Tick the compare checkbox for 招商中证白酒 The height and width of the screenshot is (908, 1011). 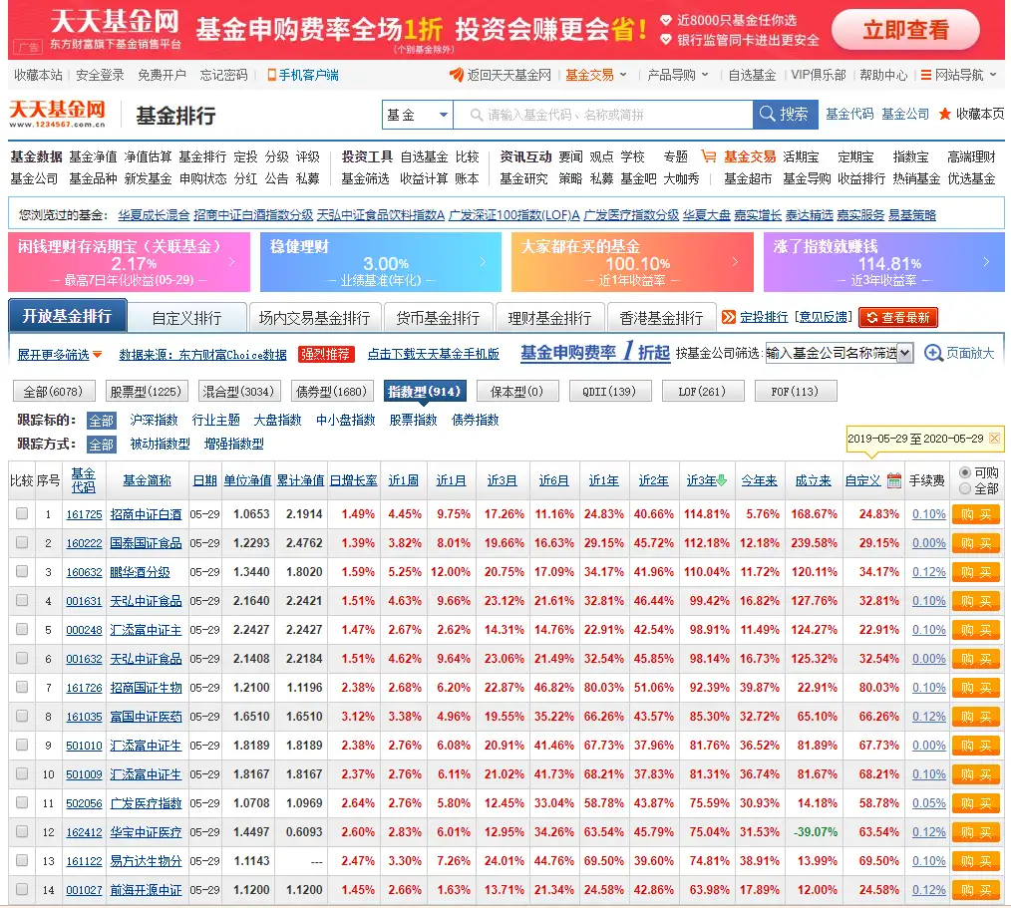22,513
